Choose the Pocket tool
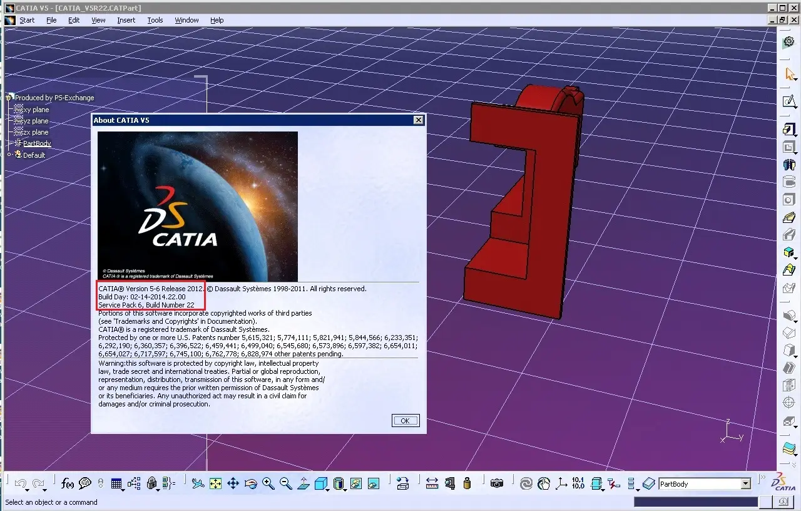The image size is (801, 511). click(x=789, y=148)
